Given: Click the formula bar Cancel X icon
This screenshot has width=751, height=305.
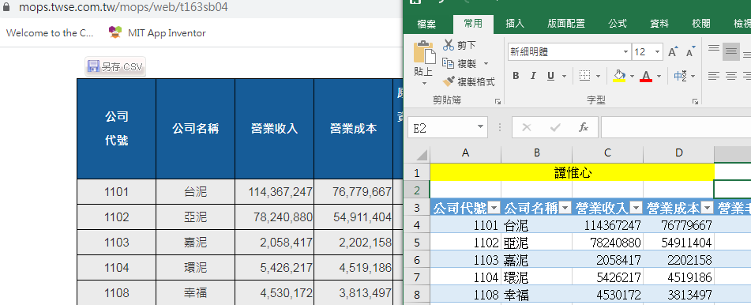Looking at the screenshot, I should 527,127.
